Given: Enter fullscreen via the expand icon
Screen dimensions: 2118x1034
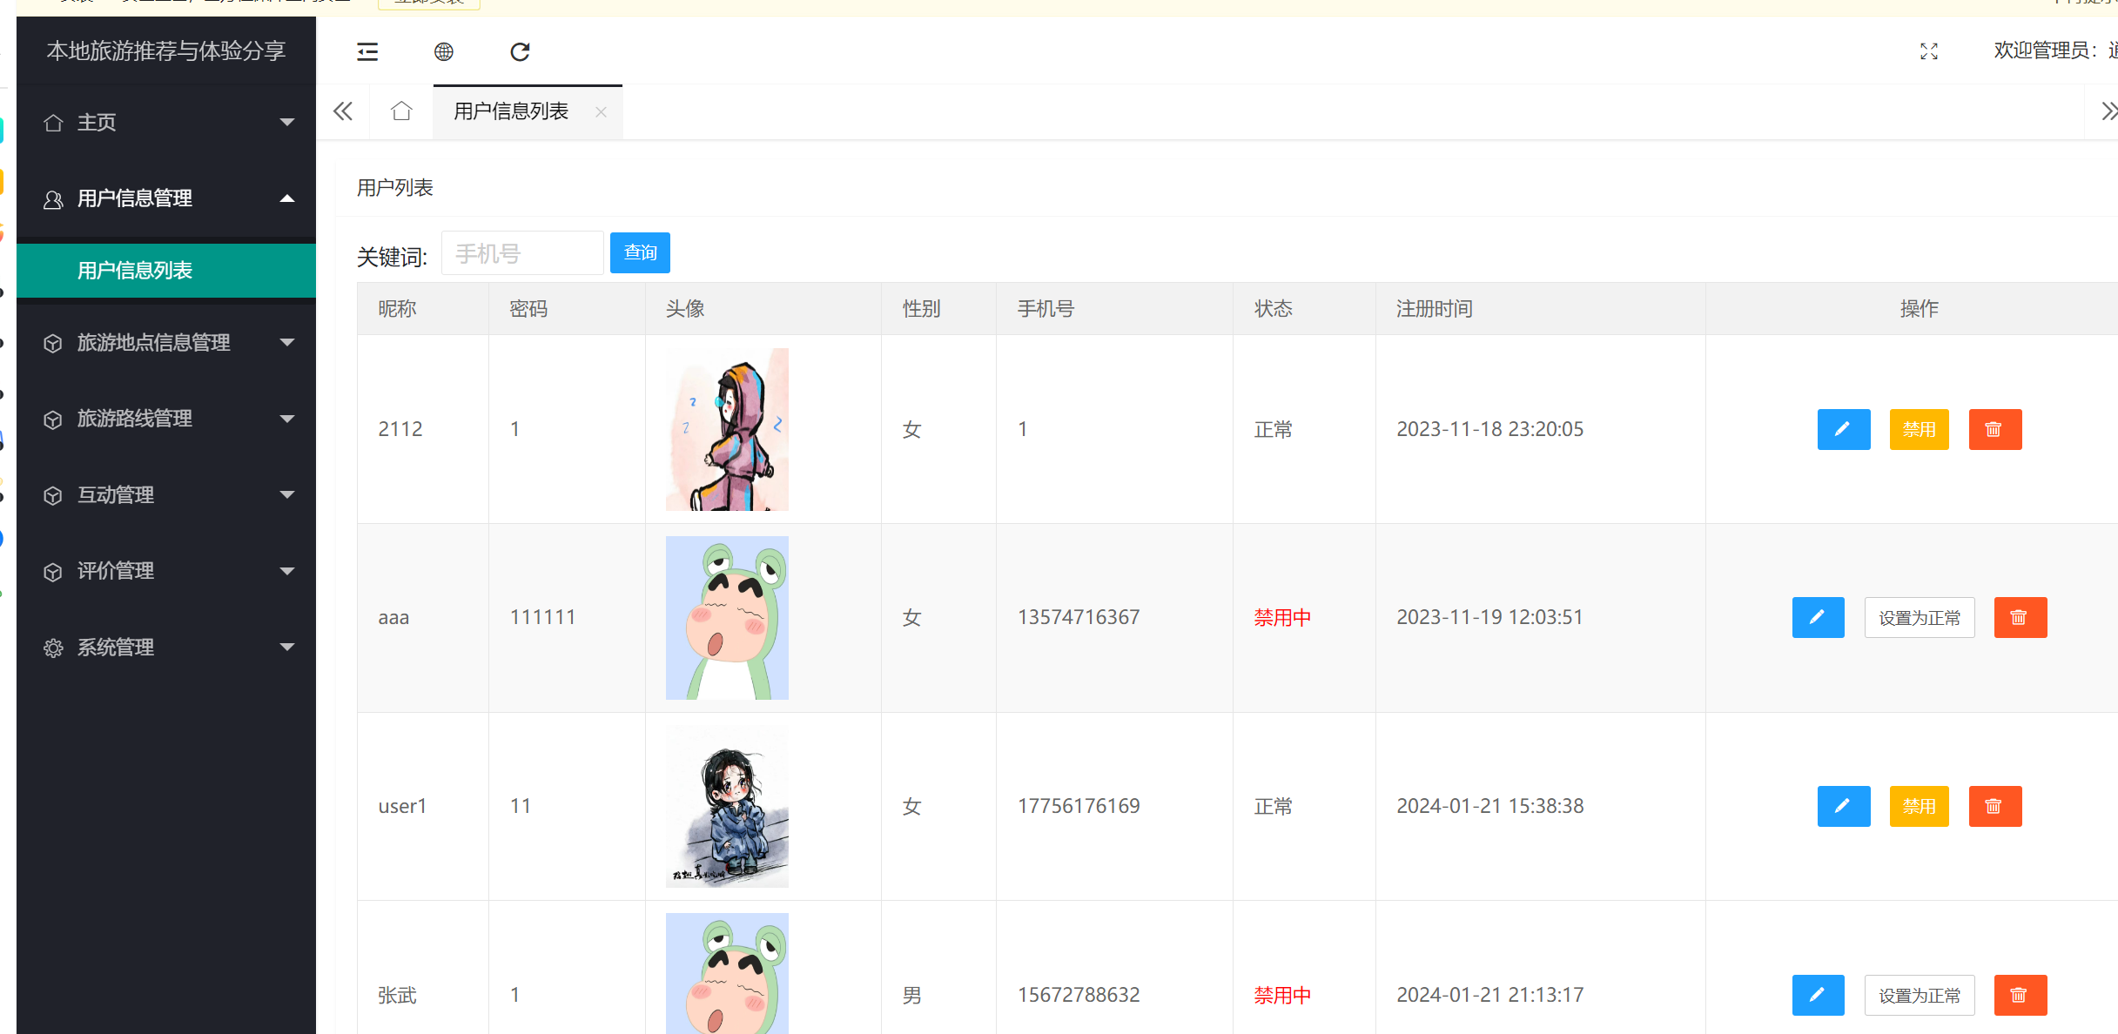Looking at the screenshot, I should tap(1929, 52).
